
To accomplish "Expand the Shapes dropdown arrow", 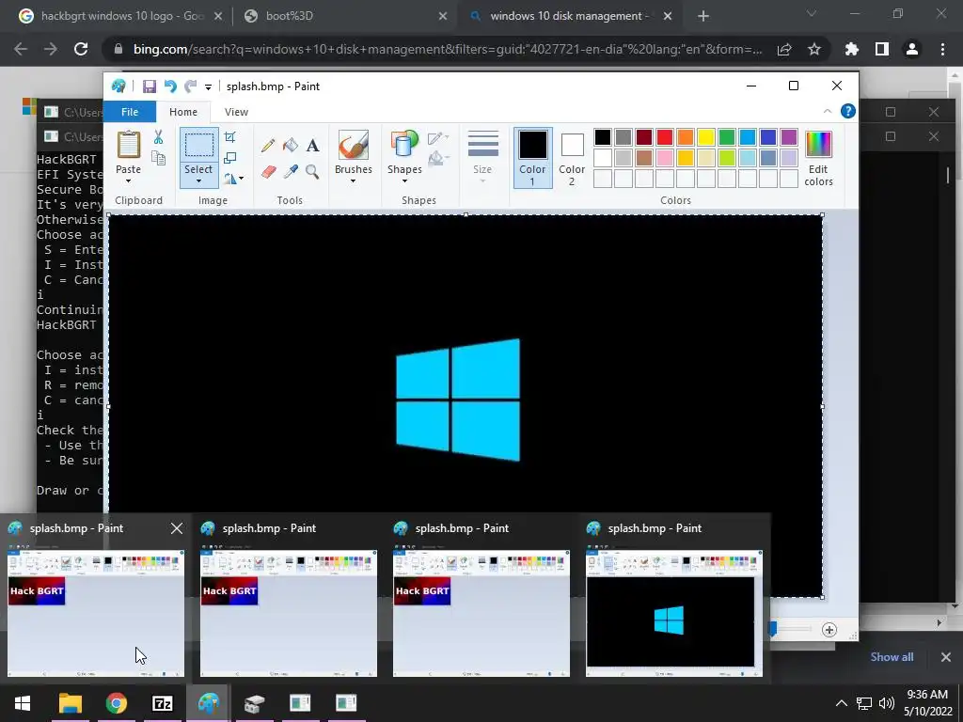I will pyautogui.click(x=404, y=181).
